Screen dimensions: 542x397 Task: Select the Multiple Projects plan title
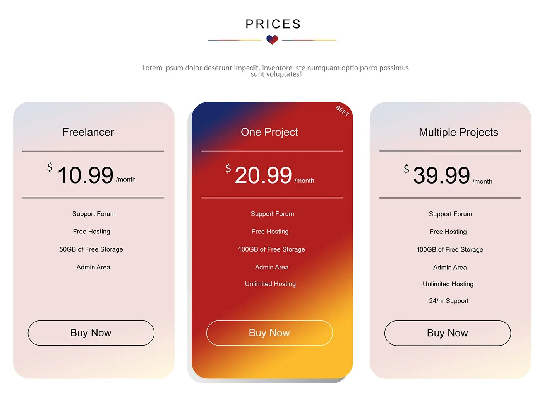coord(458,132)
